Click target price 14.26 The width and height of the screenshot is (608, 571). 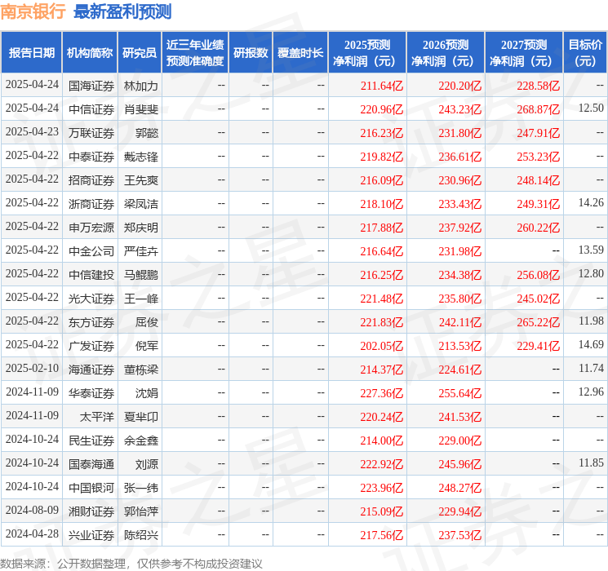click(x=591, y=203)
